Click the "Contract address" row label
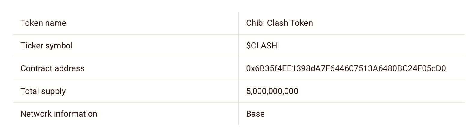 (52, 68)
